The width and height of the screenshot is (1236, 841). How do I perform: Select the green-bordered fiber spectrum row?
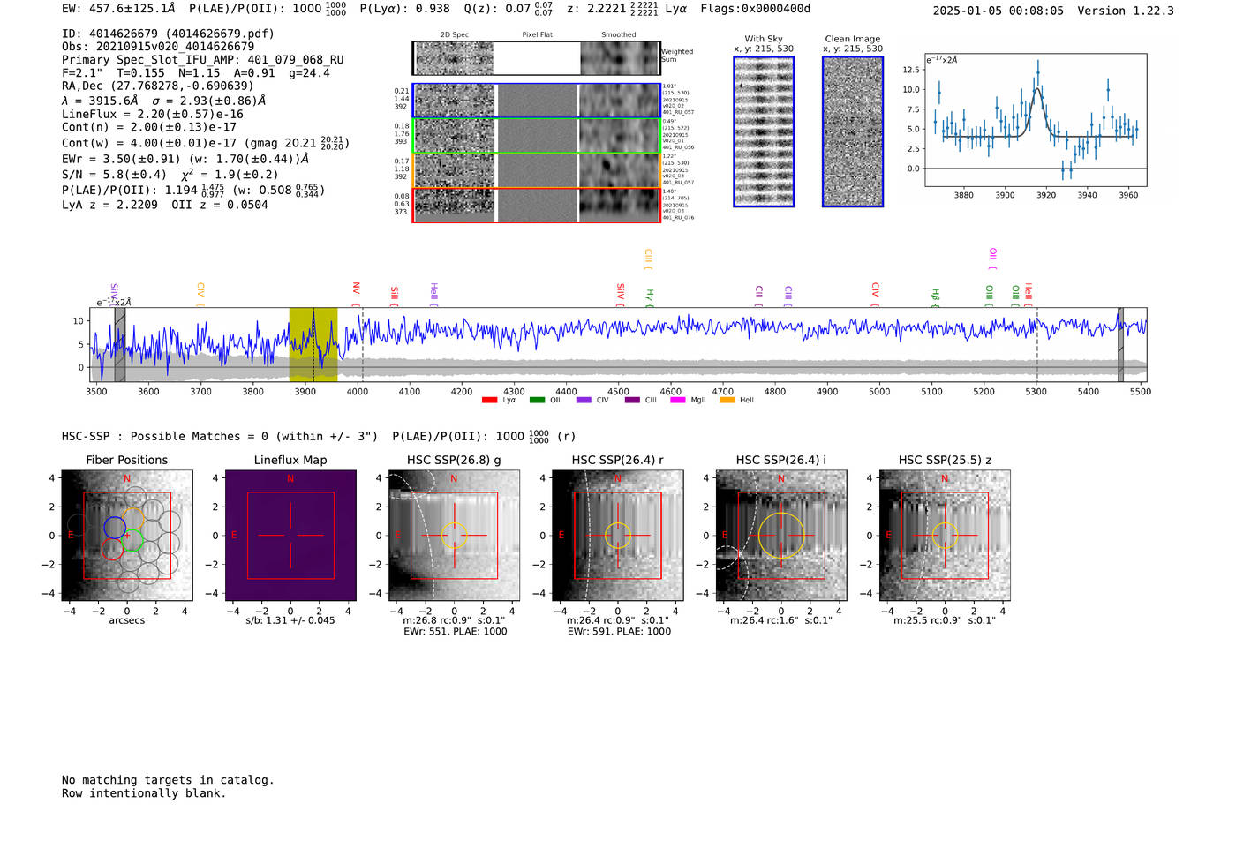click(536, 135)
